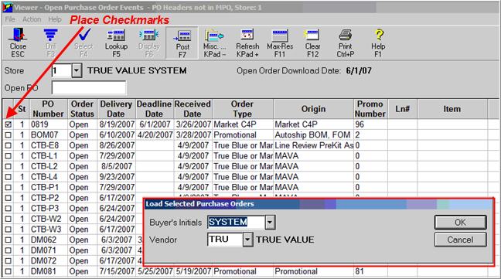Click the Clear F12 toolbar icon
501x279 pixels.
pyautogui.click(x=312, y=43)
